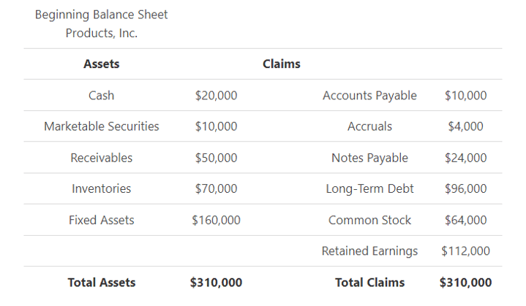Select the Marketable Securities label
The width and height of the screenshot is (526, 306).
coord(101,126)
